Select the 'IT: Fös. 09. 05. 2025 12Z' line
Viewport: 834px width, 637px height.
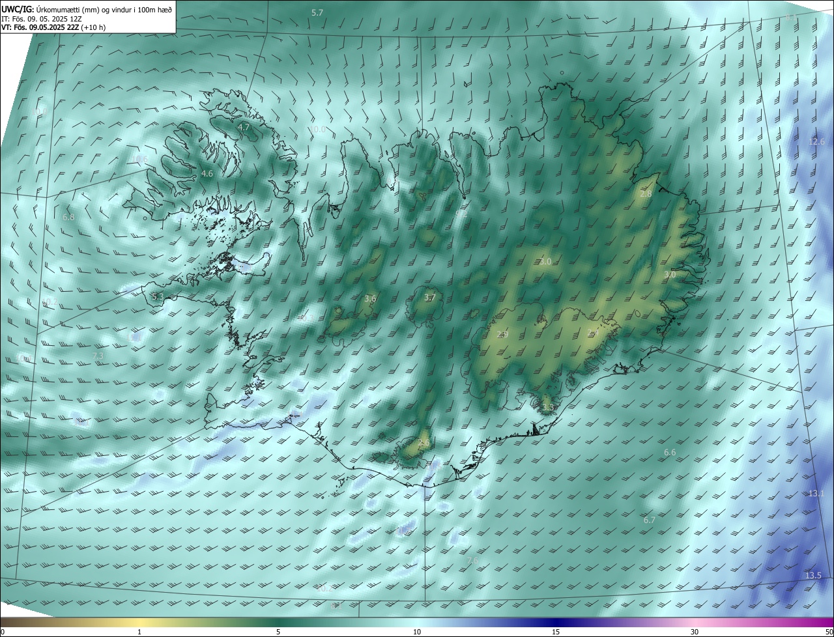41,19
